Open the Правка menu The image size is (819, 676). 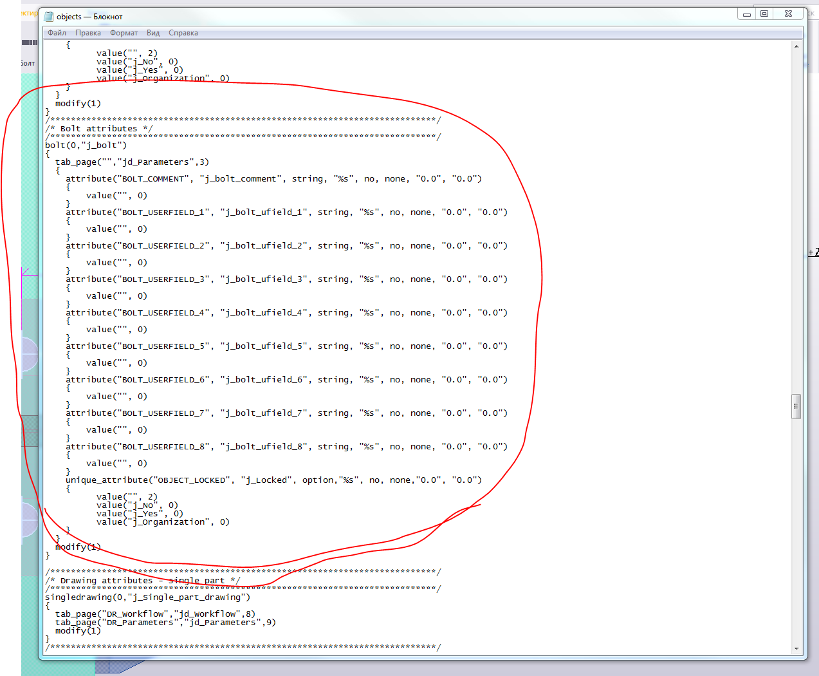pyautogui.click(x=87, y=33)
